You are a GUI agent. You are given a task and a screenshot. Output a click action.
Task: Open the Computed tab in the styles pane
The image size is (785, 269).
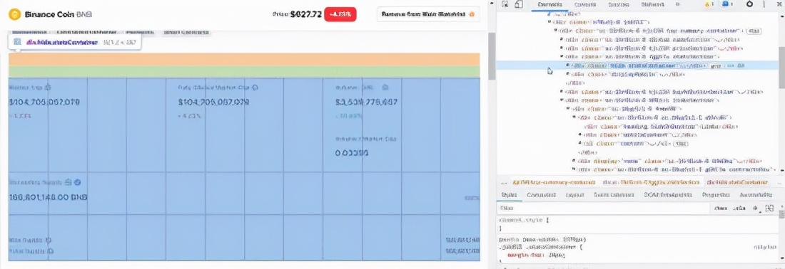pos(541,195)
